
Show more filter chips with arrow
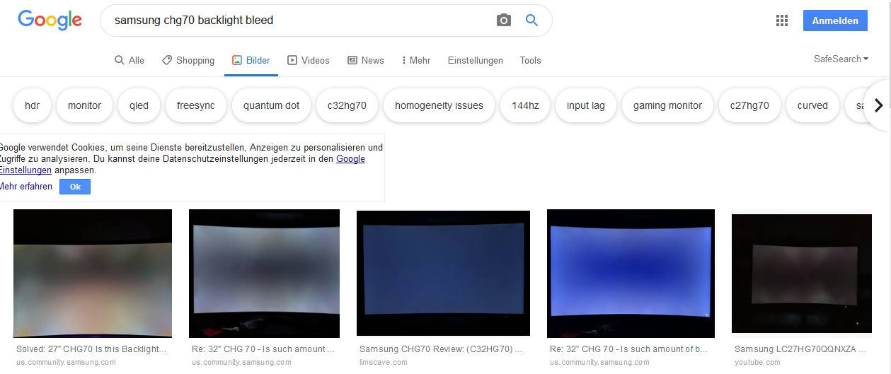[x=878, y=105]
